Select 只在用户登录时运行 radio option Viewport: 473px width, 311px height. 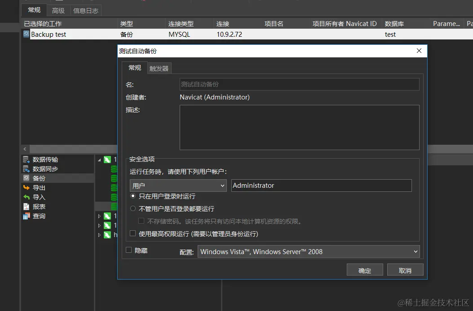(x=133, y=196)
